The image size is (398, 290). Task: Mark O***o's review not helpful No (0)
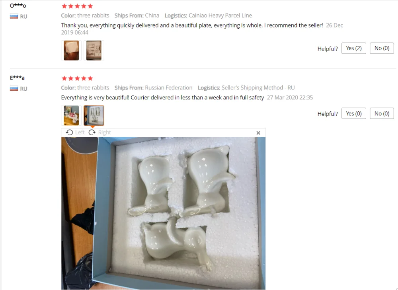pyautogui.click(x=382, y=48)
